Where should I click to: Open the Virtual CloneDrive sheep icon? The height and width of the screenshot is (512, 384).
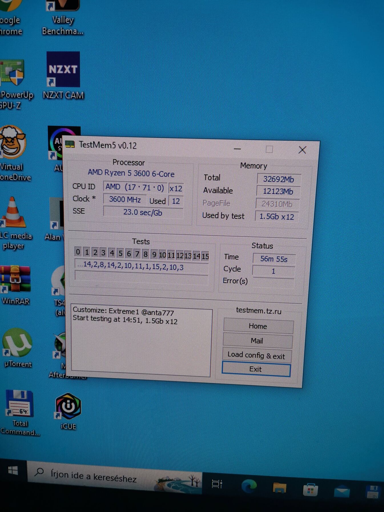(14, 153)
